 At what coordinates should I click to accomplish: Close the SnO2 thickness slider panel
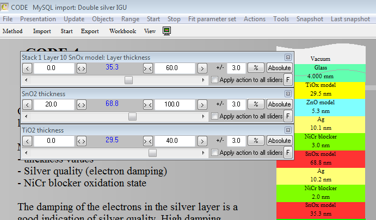click(x=288, y=93)
